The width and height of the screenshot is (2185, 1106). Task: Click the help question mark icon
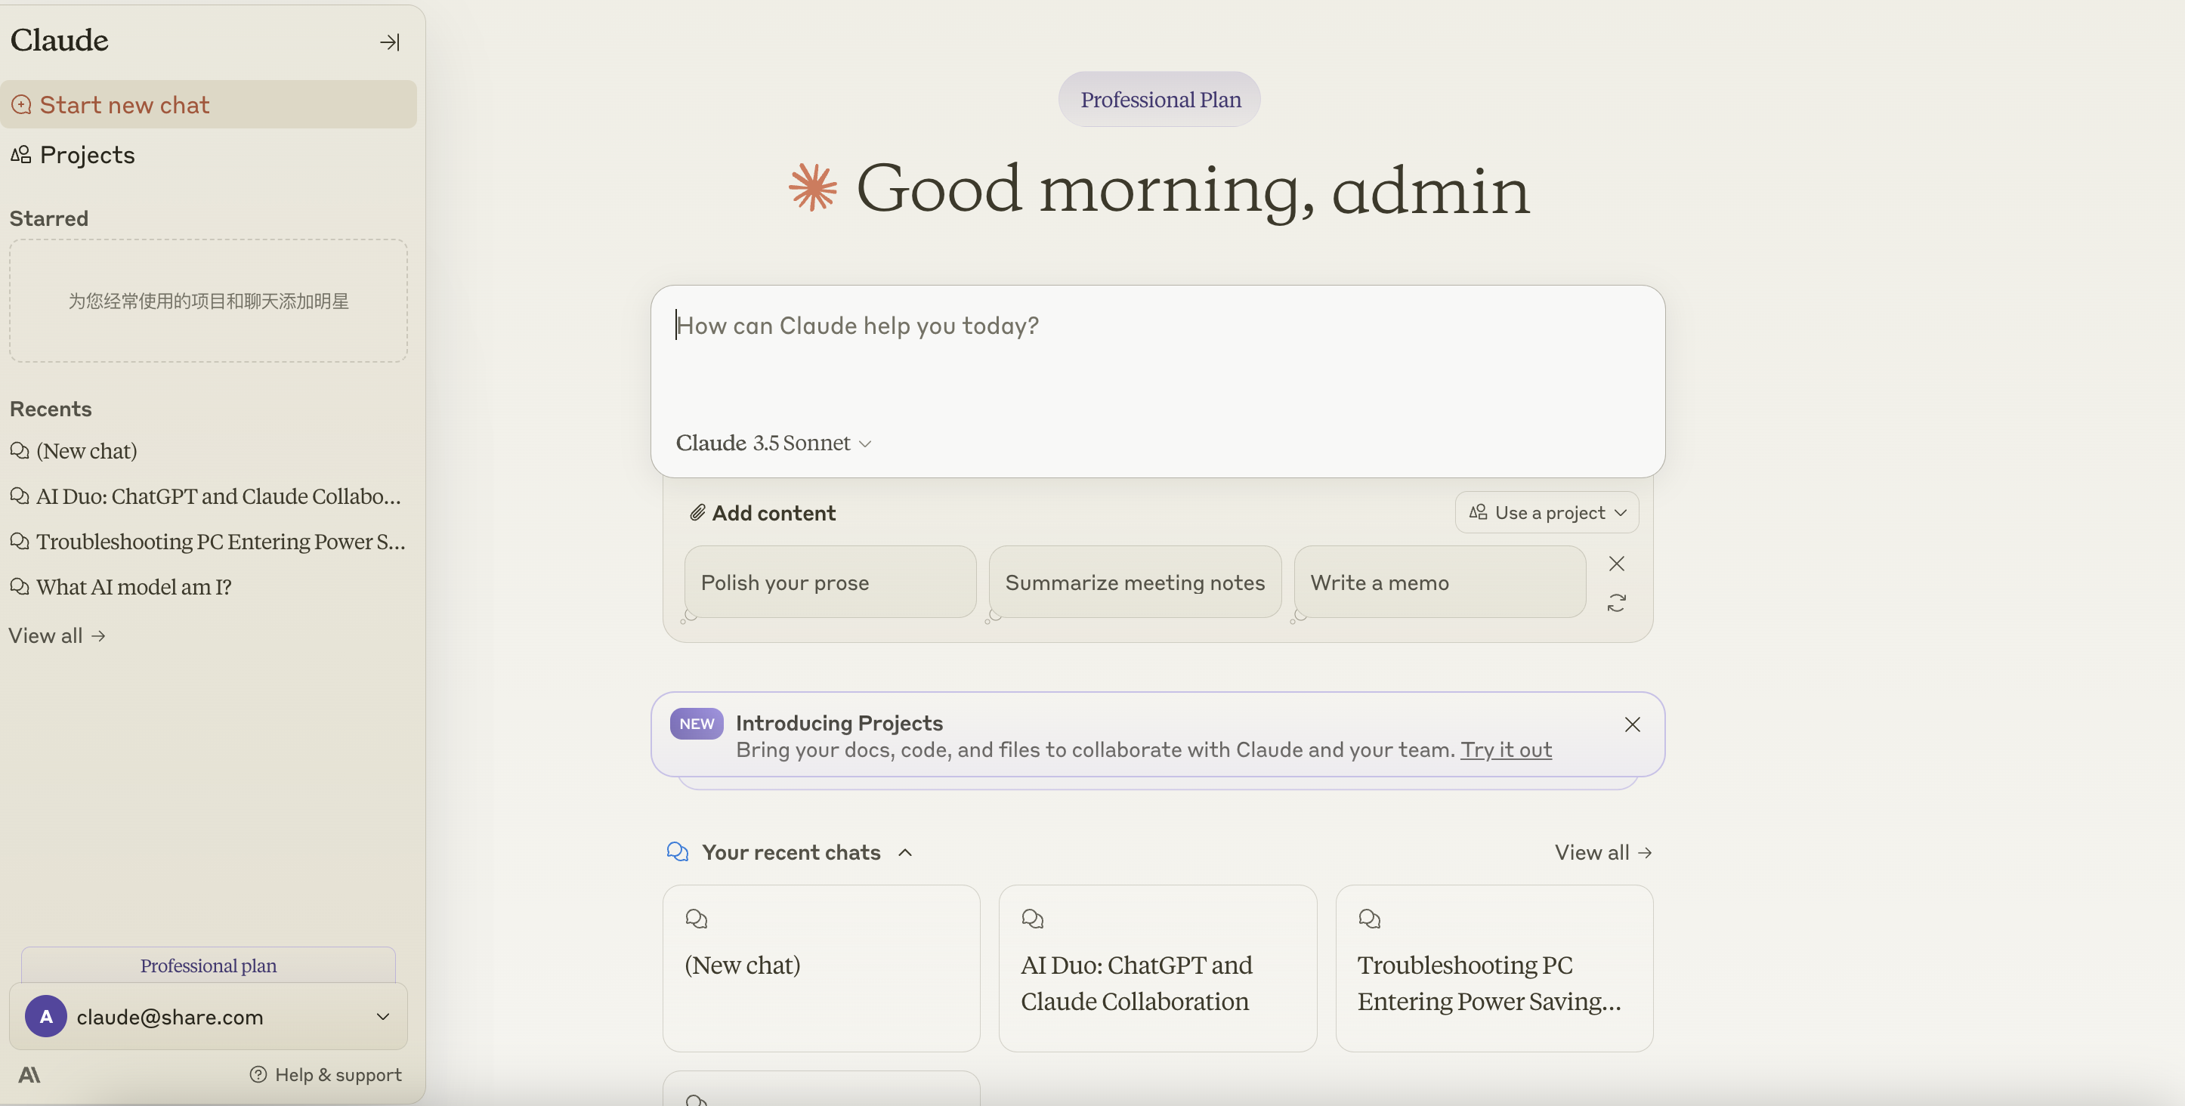(258, 1074)
